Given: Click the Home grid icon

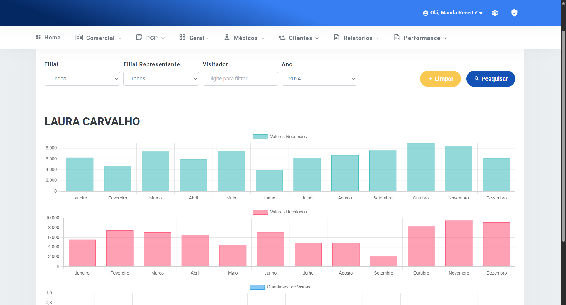Looking at the screenshot, I should point(38,37).
